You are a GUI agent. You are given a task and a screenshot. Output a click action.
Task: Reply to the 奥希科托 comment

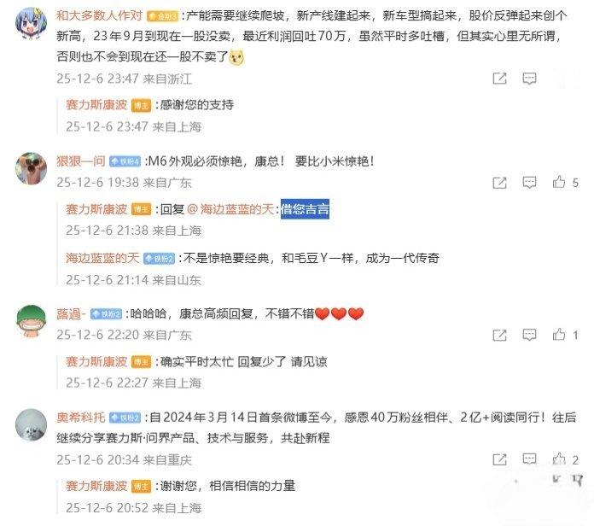tap(529, 459)
